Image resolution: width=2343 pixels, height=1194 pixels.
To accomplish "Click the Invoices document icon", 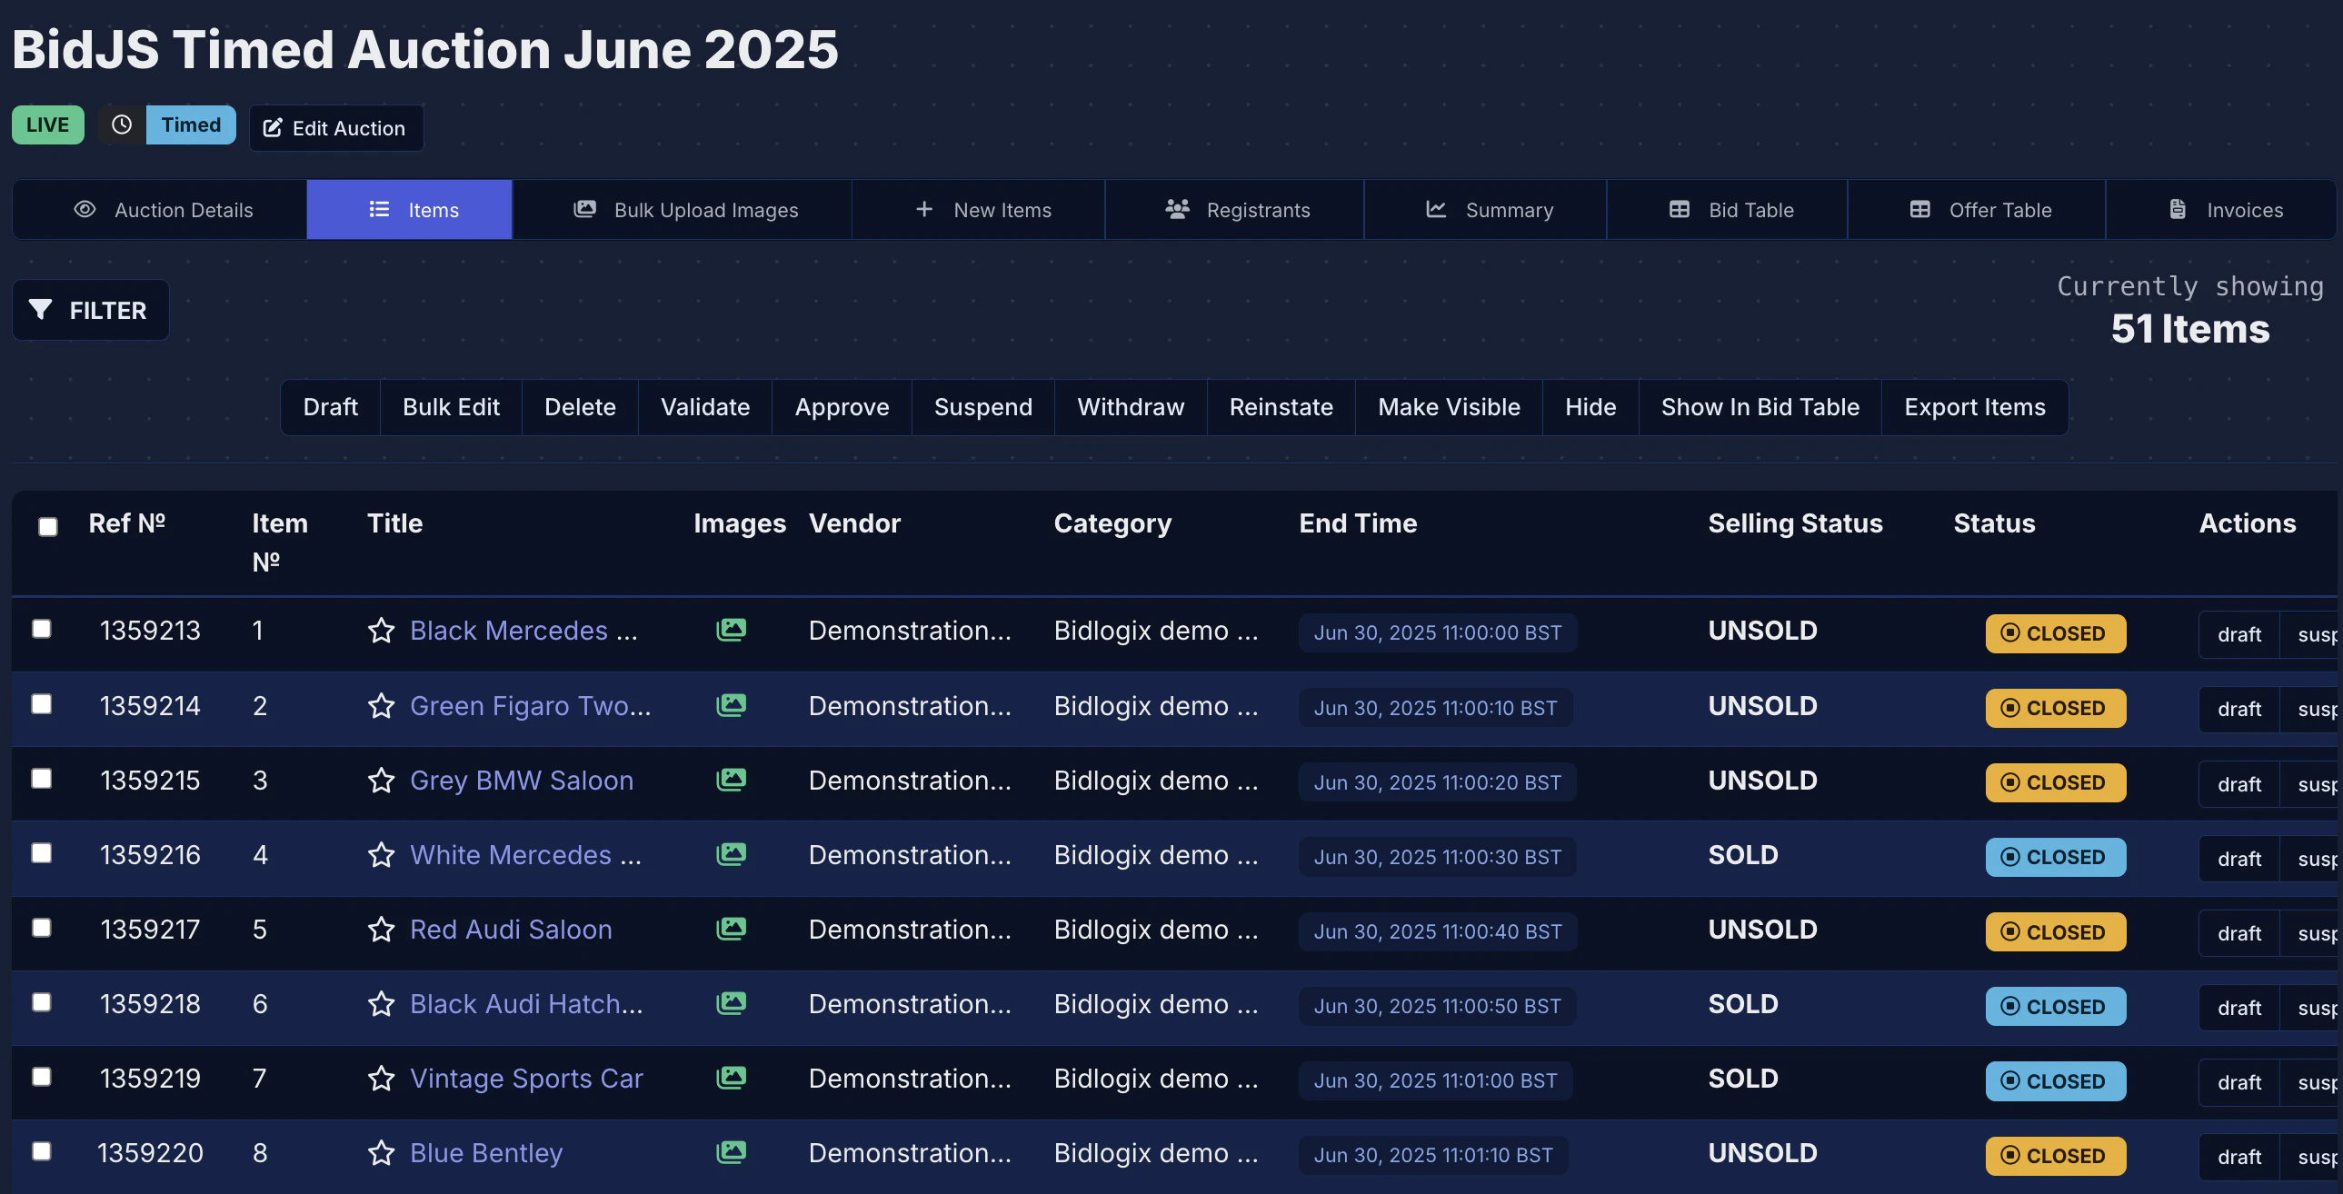I will coord(2178,208).
